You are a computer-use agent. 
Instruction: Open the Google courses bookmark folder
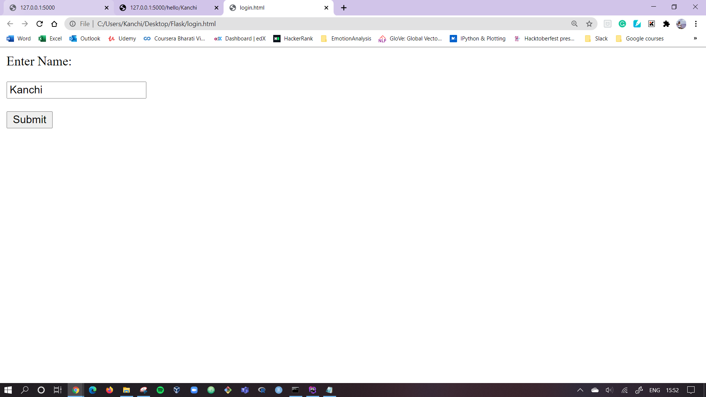pyautogui.click(x=640, y=39)
